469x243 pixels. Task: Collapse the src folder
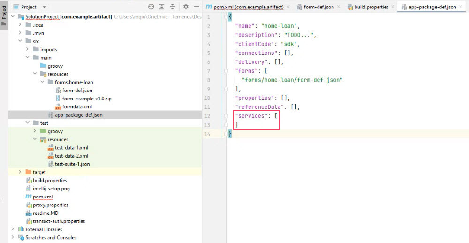click(x=20, y=41)
